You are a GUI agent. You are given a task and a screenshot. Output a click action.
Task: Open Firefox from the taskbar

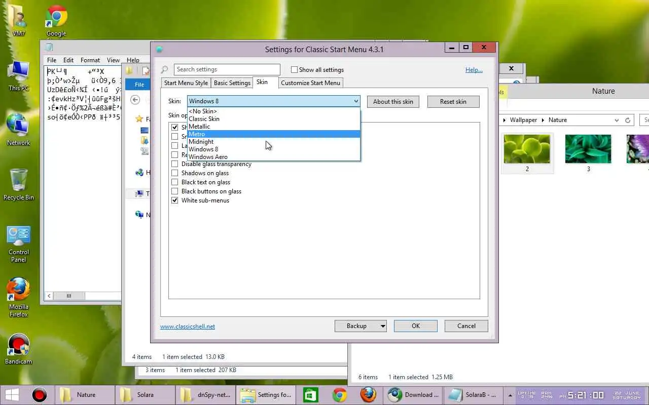coord(369,395)
